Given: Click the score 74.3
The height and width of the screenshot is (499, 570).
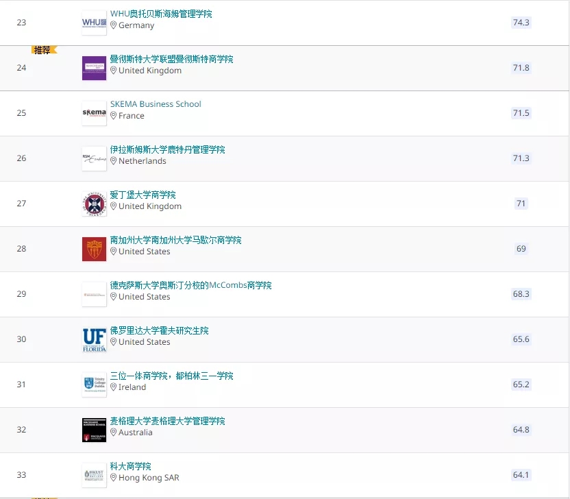Looking at the screenshot, I should pyautogui.click(x=521, y=23).
